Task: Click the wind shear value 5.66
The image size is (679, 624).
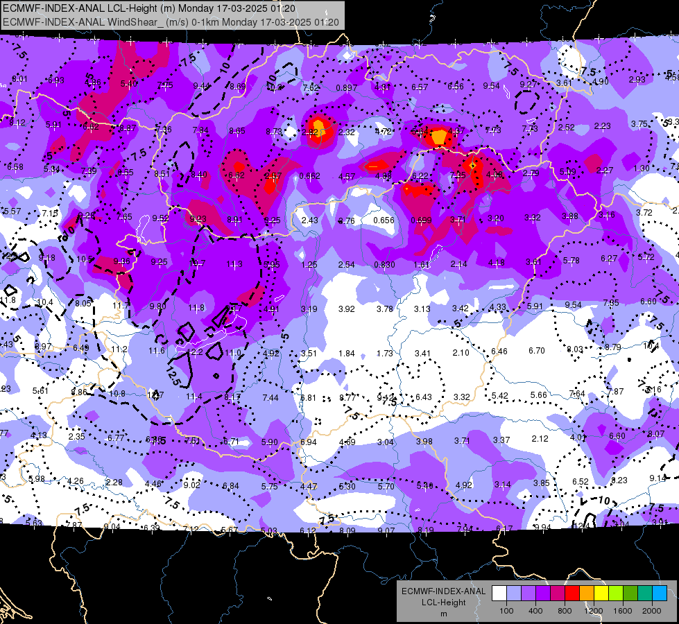Action: point(539,395)
